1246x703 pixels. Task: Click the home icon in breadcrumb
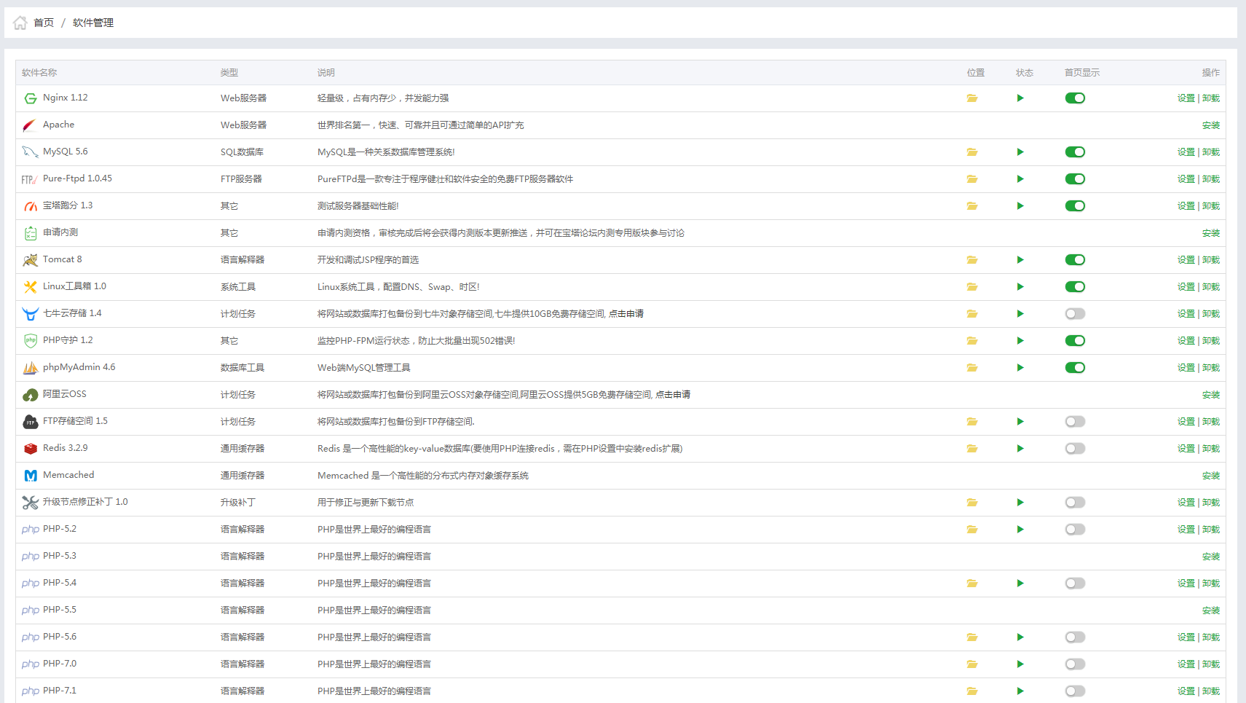20,23
